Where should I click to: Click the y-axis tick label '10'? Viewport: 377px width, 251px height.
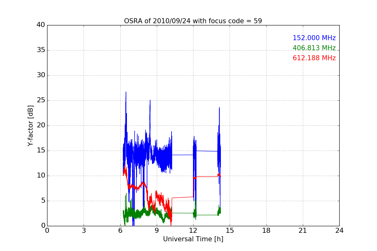[41, 176]
